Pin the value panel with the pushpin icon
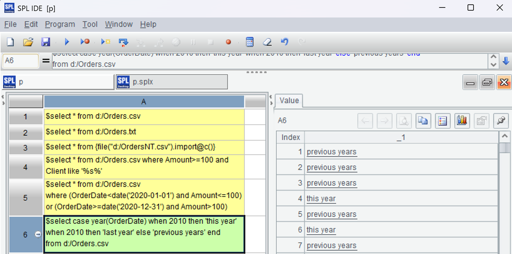The image size is (512, 254). click(500, 121)
